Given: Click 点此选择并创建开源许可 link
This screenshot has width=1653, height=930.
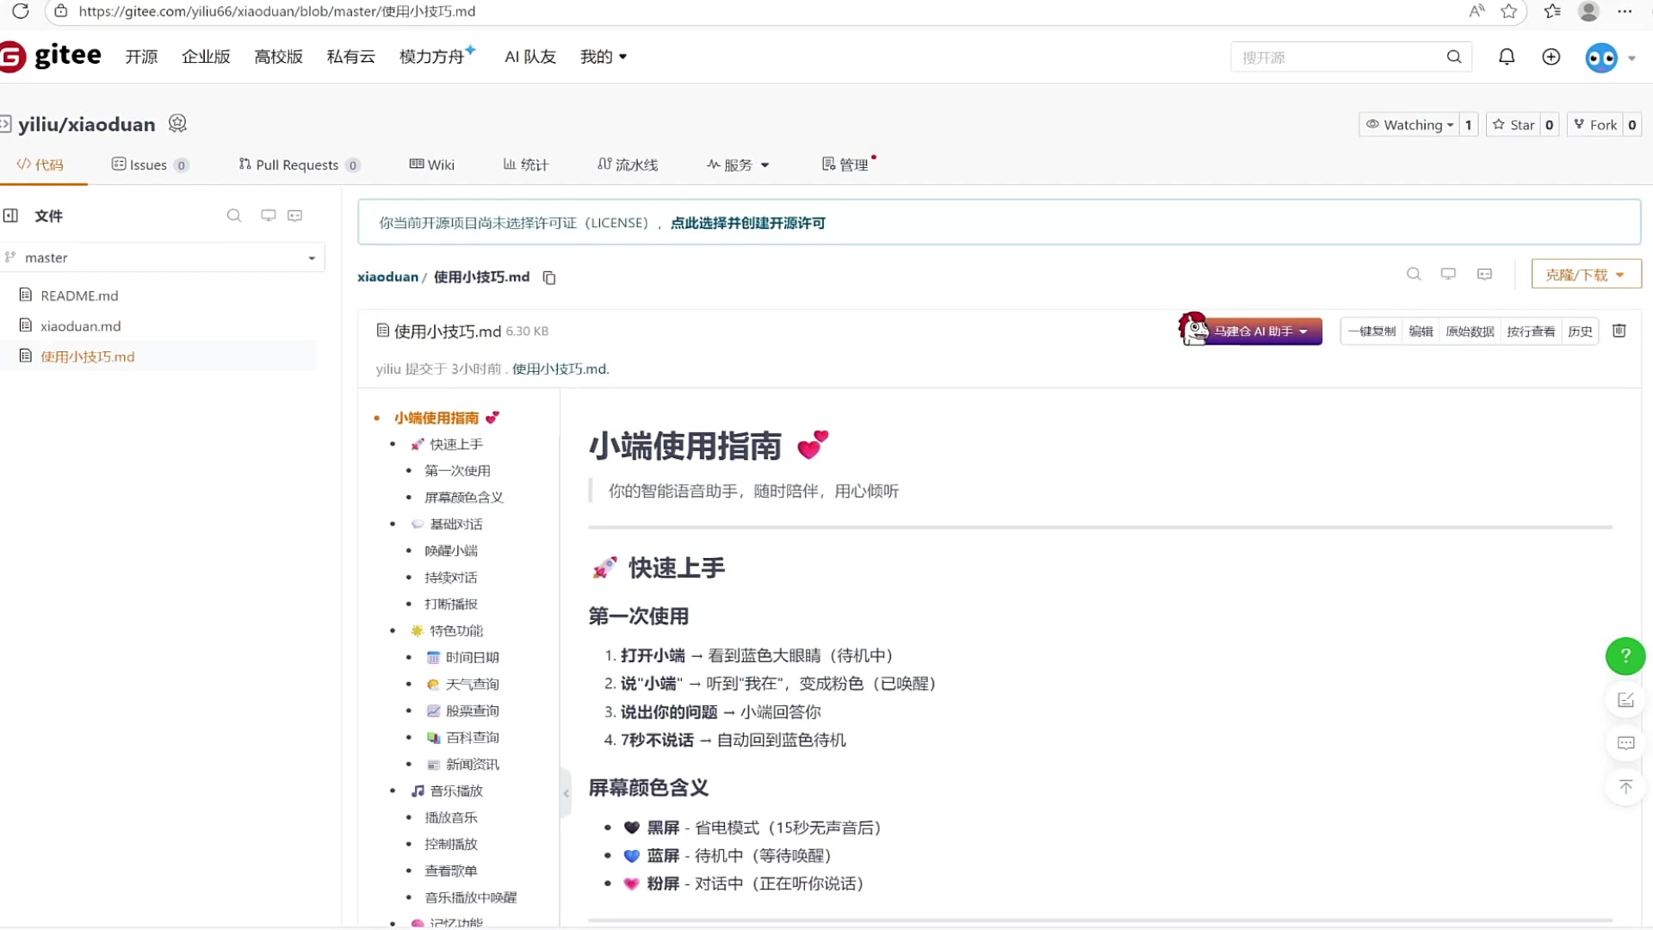Looking at the screenshot, I should (747, 223).
